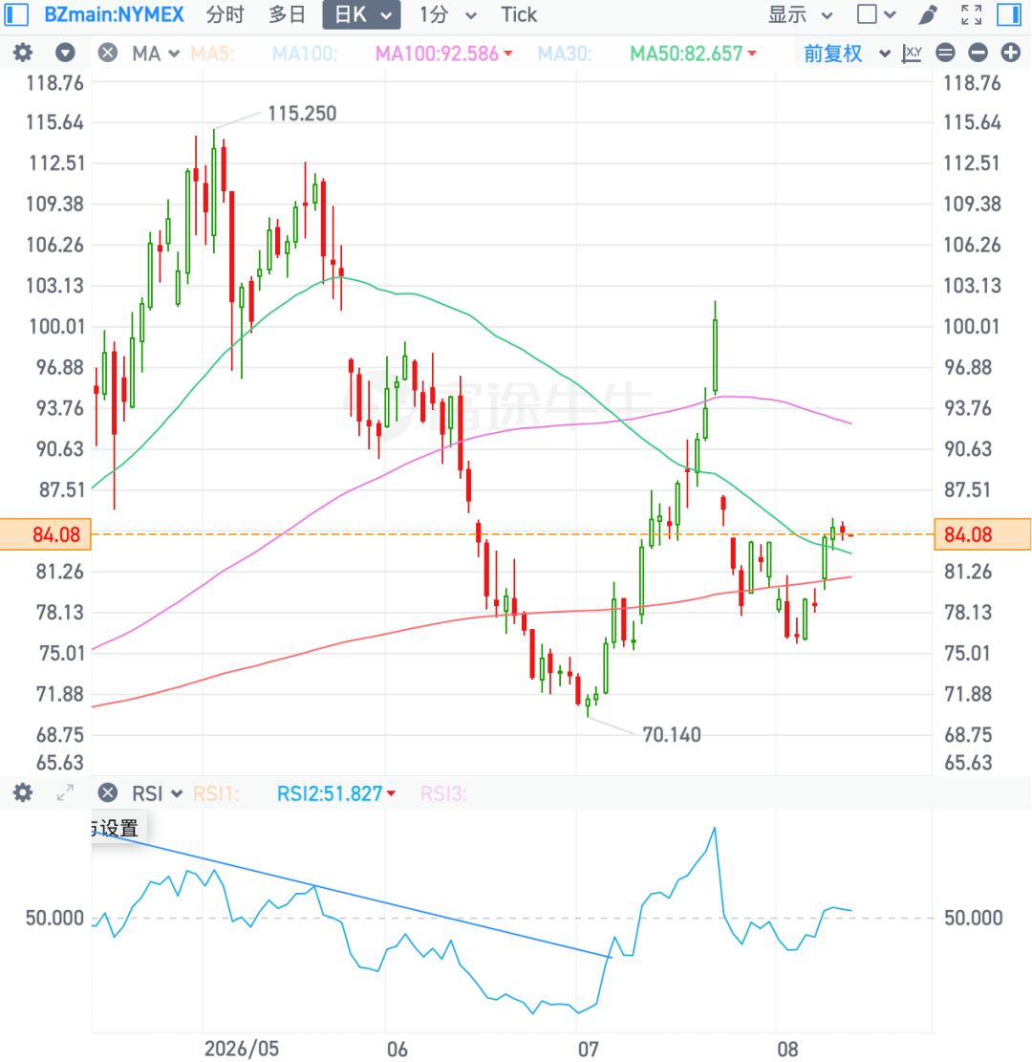Viewport: 1032px width, 1062px height.
Task: Zoom in the chart with plus icon
Action: (1010, 53)
